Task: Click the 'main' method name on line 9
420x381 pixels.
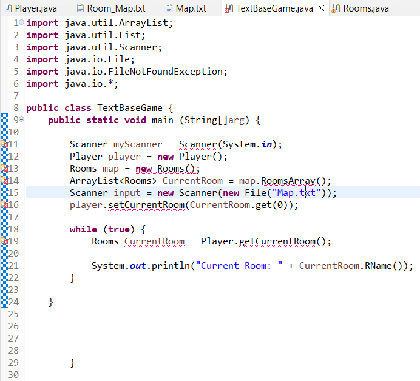Action: point(162,120)
